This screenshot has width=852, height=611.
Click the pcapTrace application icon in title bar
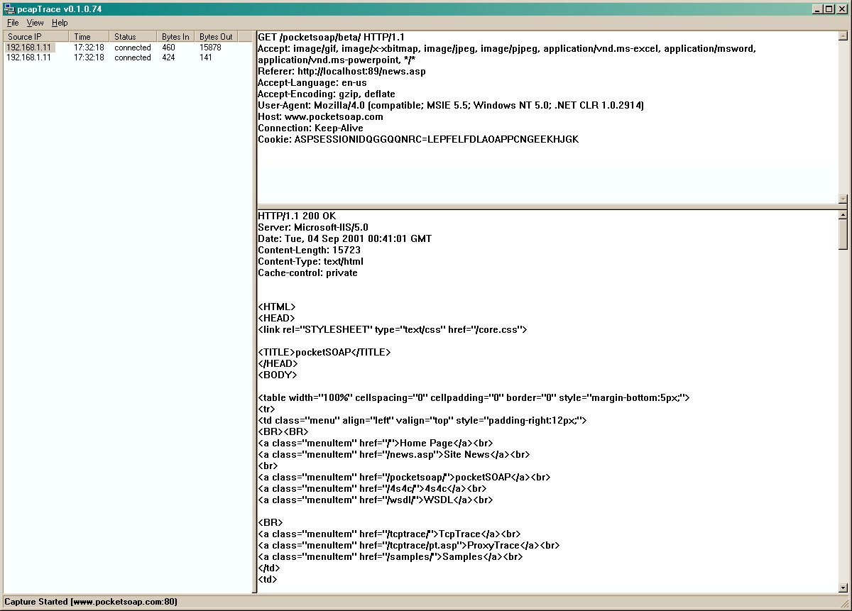coord(9,8)
